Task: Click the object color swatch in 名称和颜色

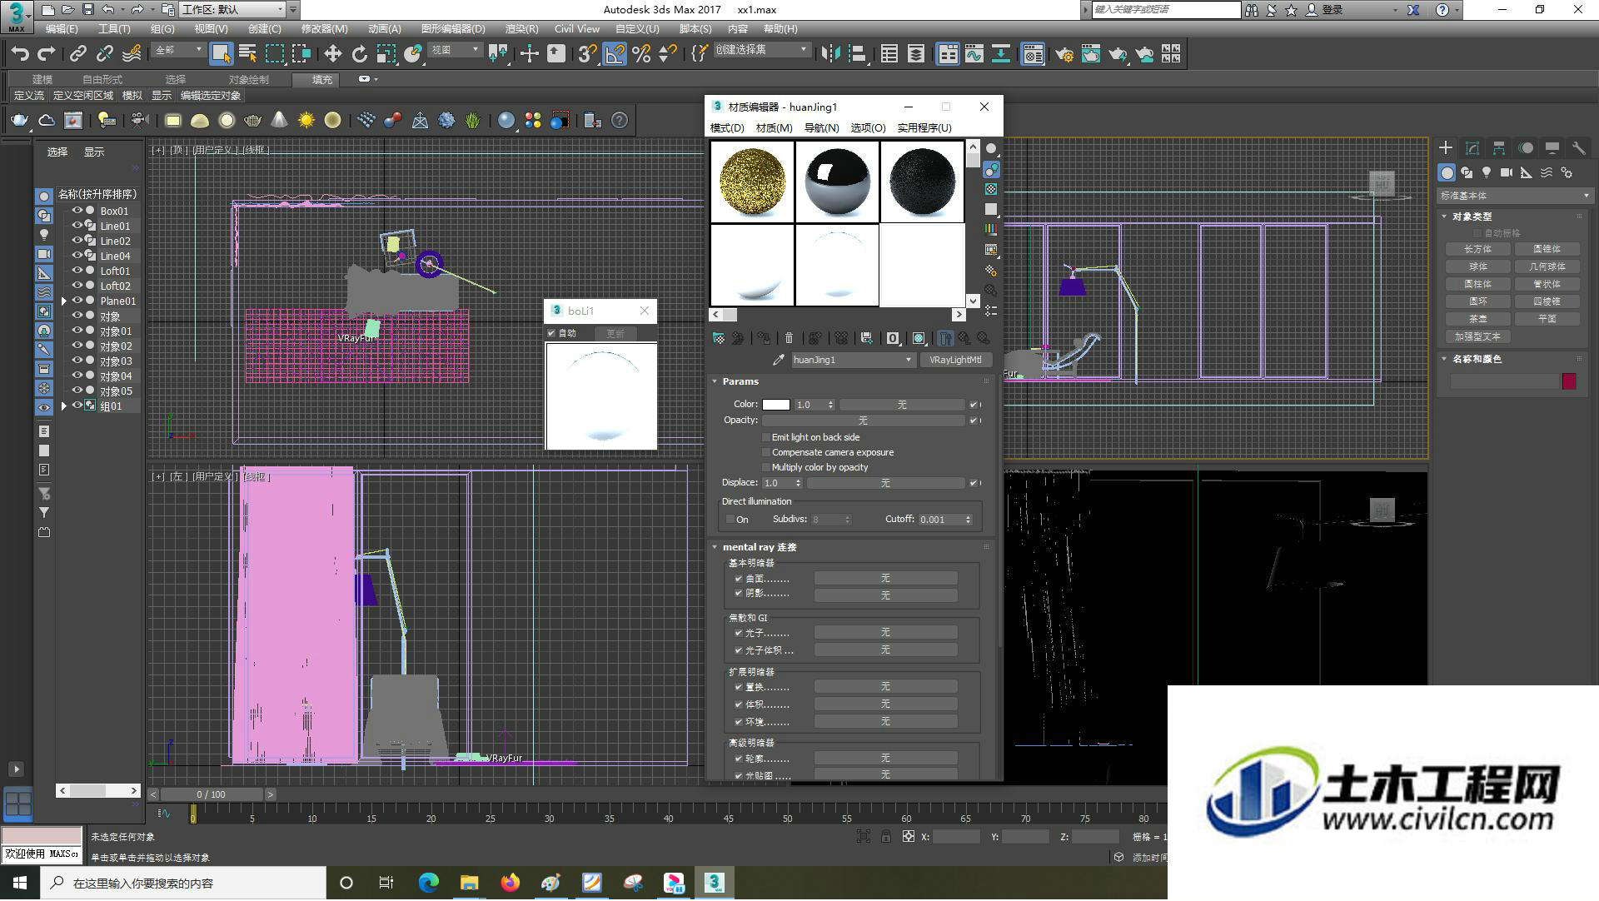Action: click(1569, 381)
